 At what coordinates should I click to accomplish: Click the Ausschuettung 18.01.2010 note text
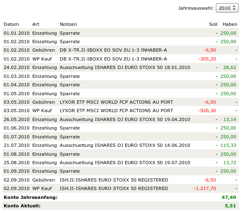[x=125, y=67]
